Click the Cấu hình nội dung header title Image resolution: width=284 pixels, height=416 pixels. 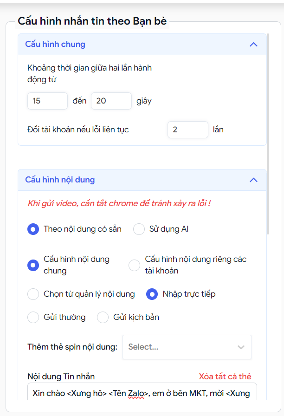60,180
